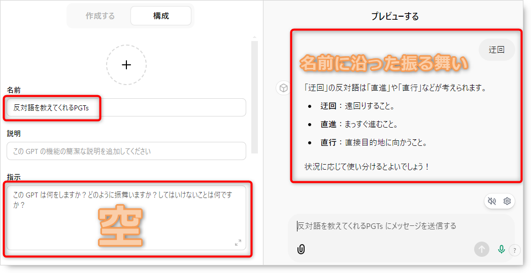The height and width of the screenshot is (273, 531).
Task: Open the preview settings gear icon
Action: point(507,201)
